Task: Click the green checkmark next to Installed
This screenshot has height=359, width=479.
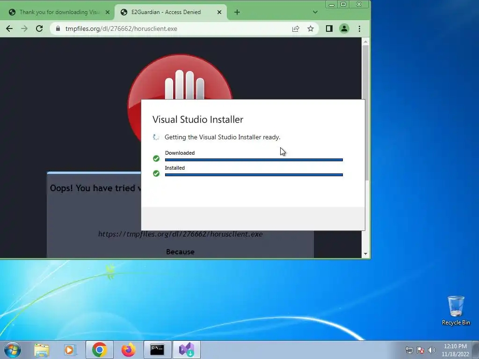Action: pyautogui.click(x=156, y=173)
